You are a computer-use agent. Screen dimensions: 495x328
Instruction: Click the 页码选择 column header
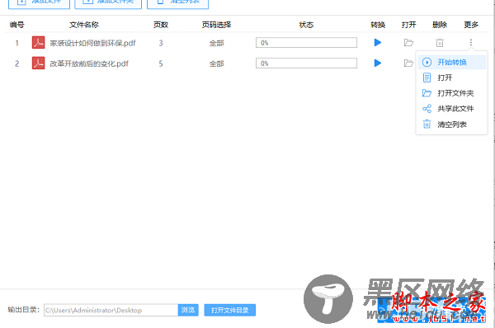pyautogui.click(x=216, y=25)
